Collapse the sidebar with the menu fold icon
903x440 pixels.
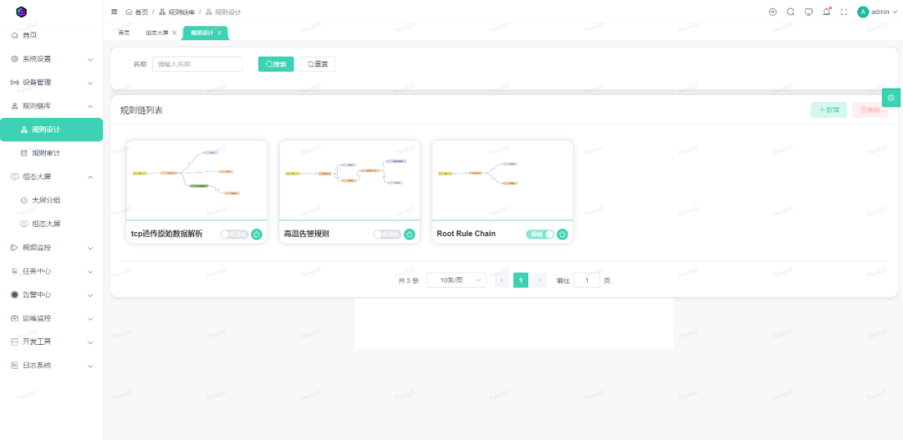(114, 12)
